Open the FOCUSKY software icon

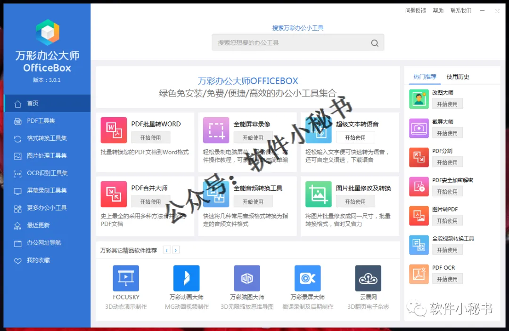click(x=126, y=278)
